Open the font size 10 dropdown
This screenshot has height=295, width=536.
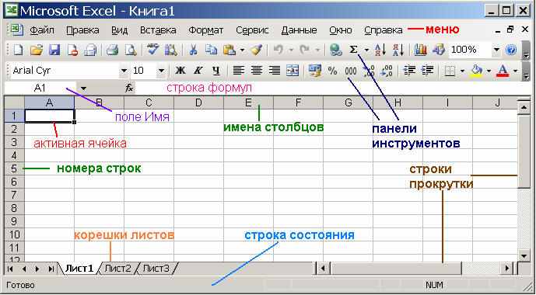tap(161, 71)
